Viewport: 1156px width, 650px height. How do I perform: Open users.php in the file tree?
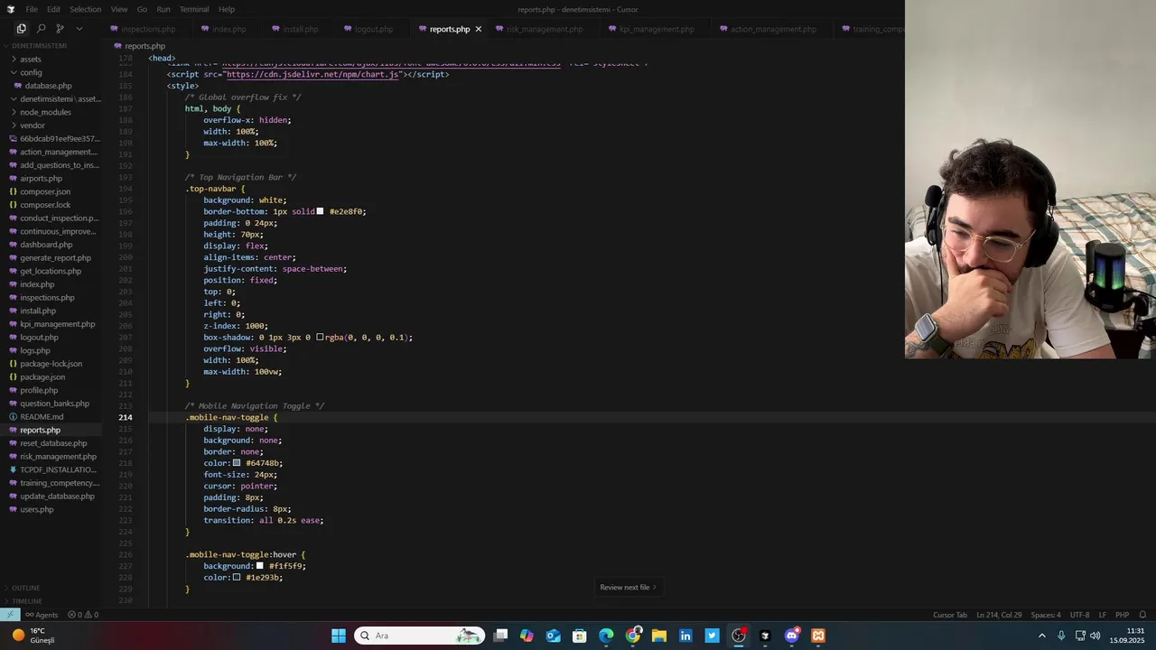[37, 509]
